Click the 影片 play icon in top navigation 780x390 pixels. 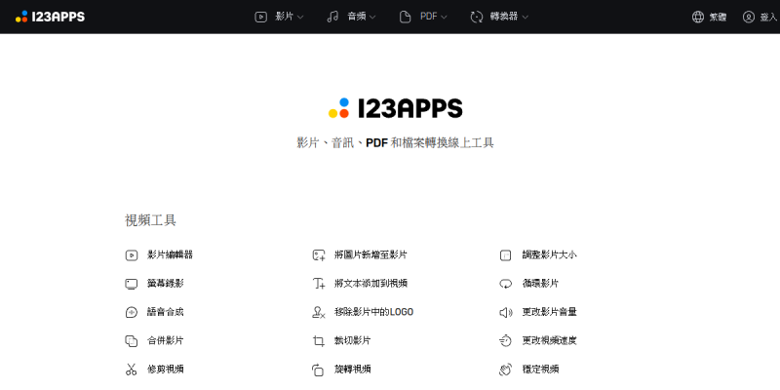[260, 17]
